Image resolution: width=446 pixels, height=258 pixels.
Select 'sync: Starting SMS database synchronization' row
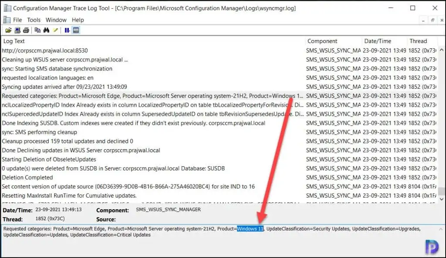(x=219, y=69)
